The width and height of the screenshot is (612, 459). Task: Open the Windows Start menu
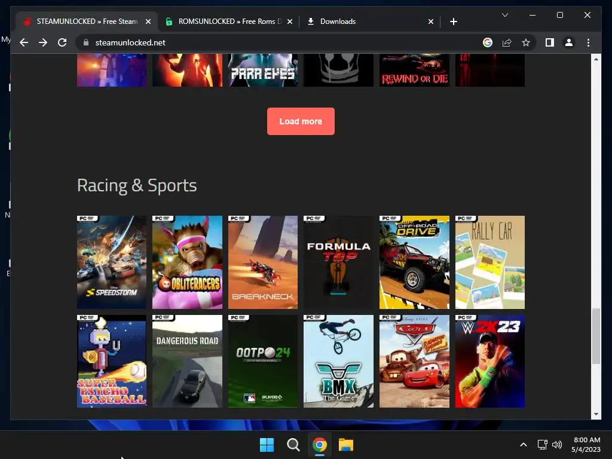[x=267, y=445]
